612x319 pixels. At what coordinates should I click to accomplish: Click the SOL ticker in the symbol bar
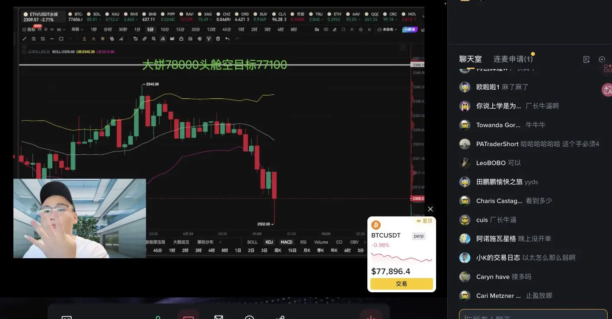click(94, 17)
